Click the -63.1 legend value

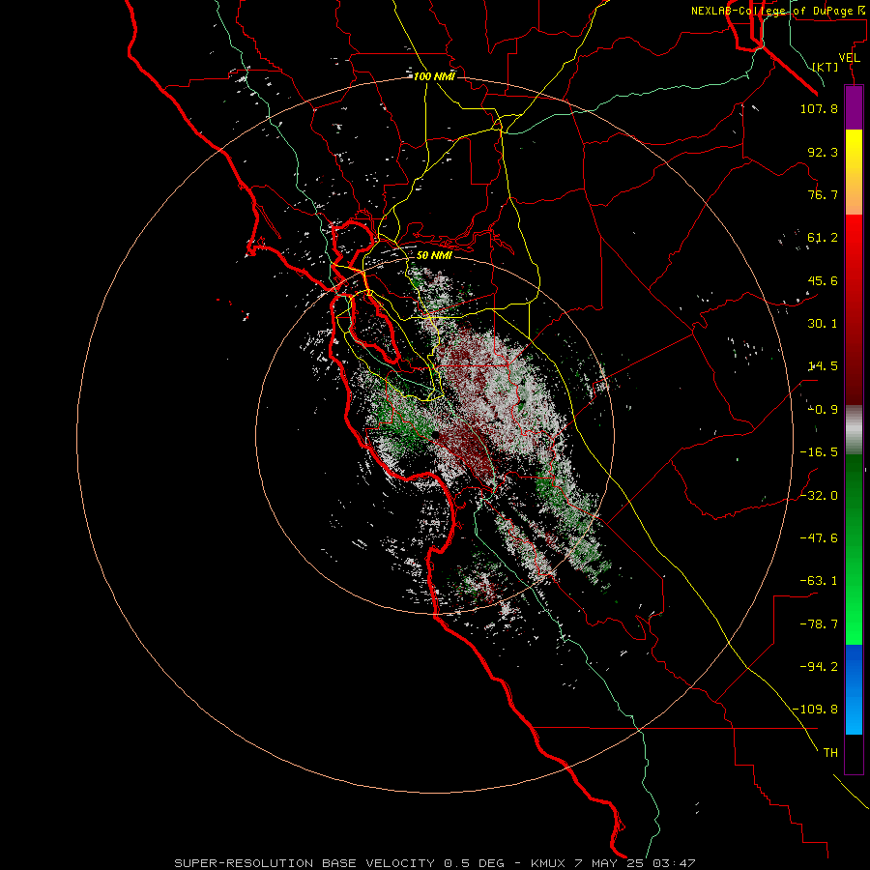coord(819,581)
